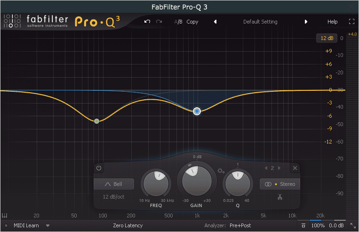Image resolution: width=359 pixels, height=232 pixels.
Task: Open the Help menu
Action: (x=333, y=22)
